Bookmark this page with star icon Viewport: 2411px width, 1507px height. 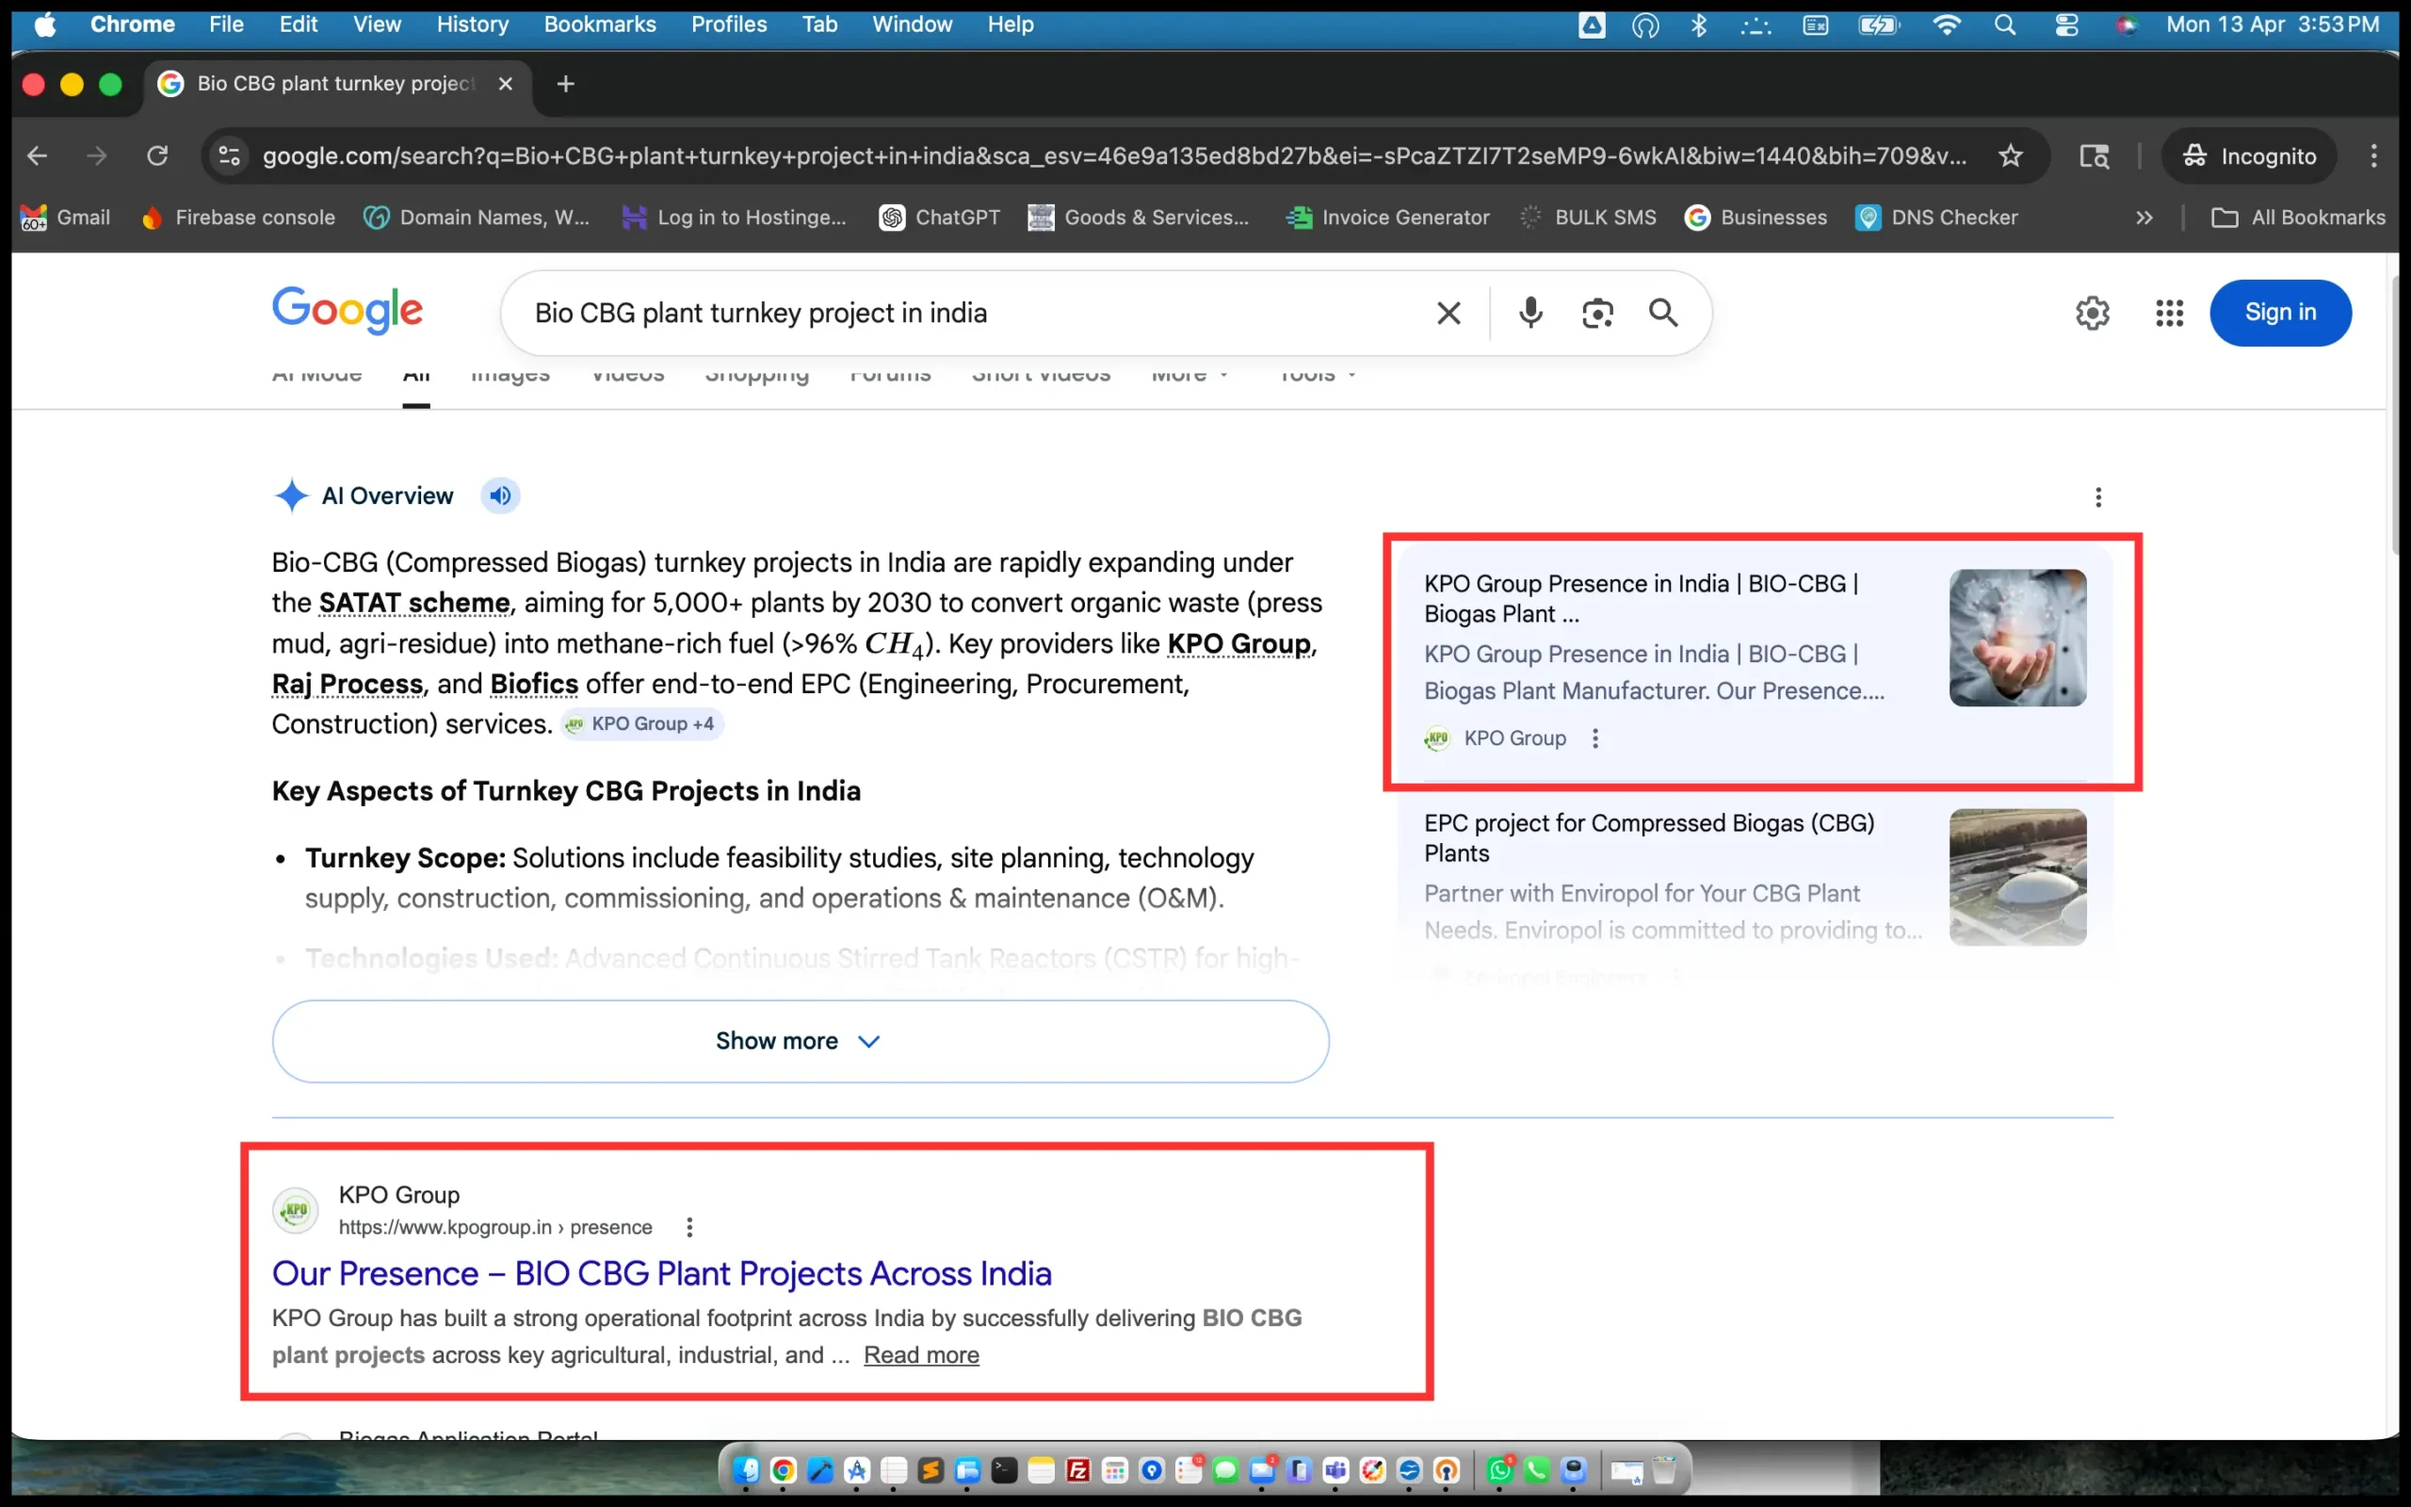pyautogui.click(x=2011, y=155)
